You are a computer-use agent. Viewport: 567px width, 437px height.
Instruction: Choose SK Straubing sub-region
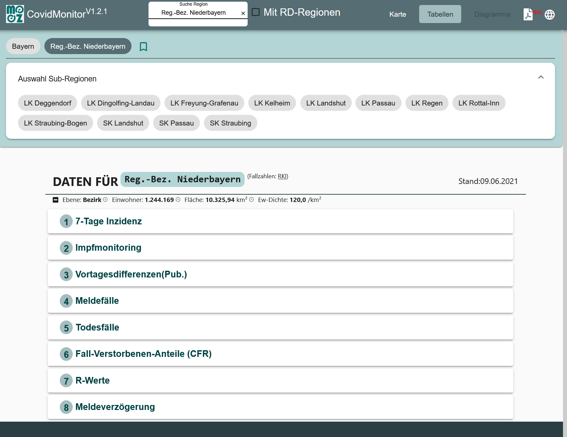click(x=231, y=123)
